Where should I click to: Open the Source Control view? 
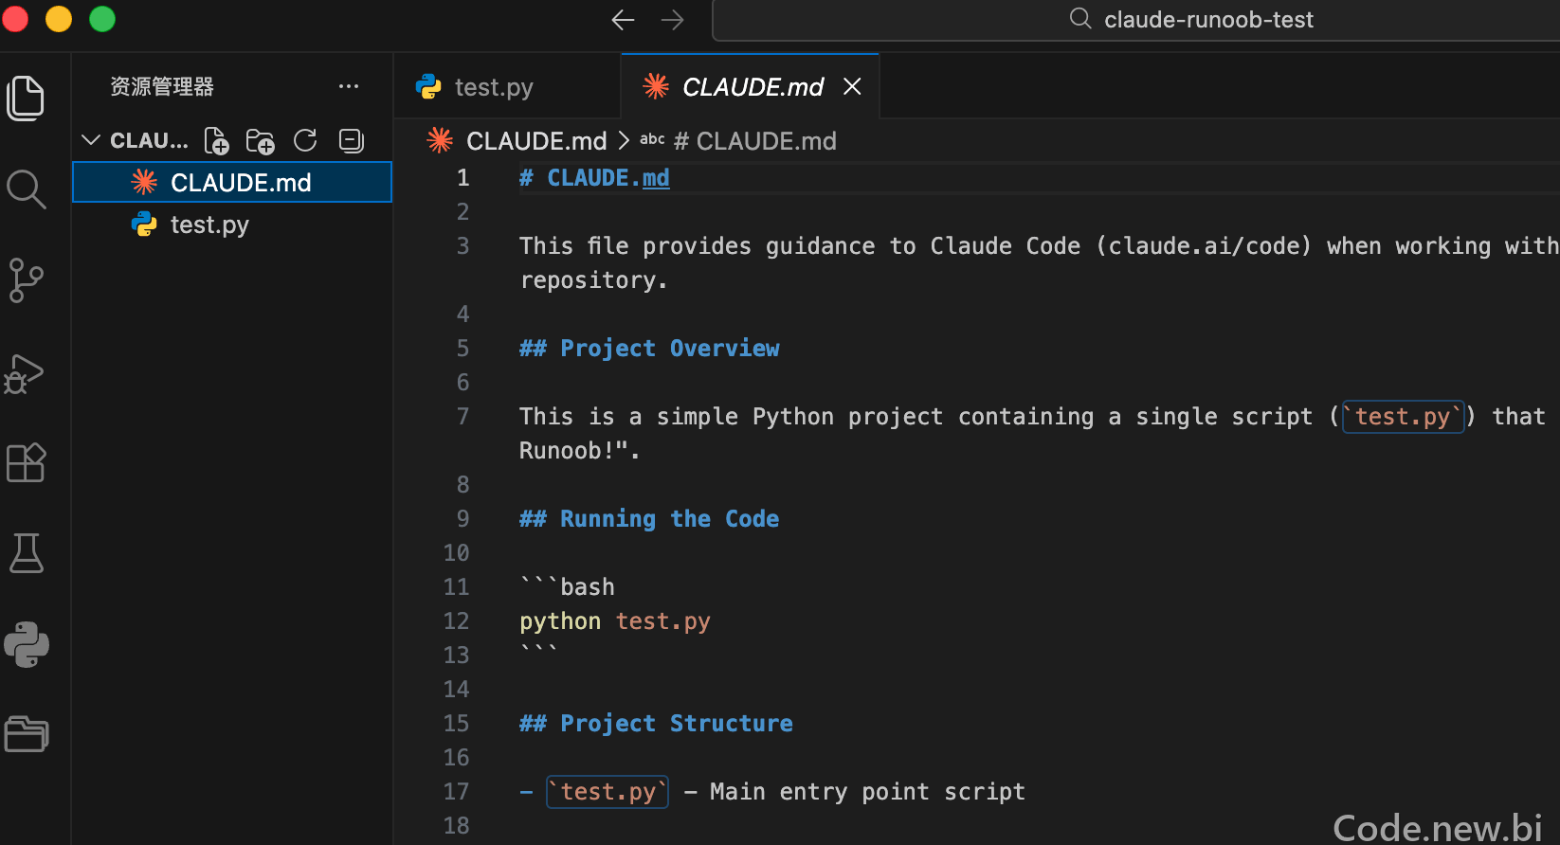[26, 280]
